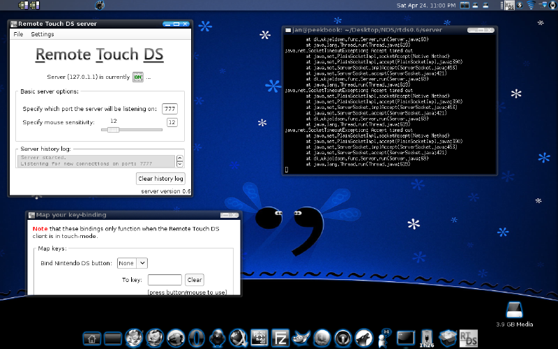The width and height of the screenshot is (558, 349).
Task: Open the window-grid dock icon beside FileZilla
Action: tap(259, 338)
